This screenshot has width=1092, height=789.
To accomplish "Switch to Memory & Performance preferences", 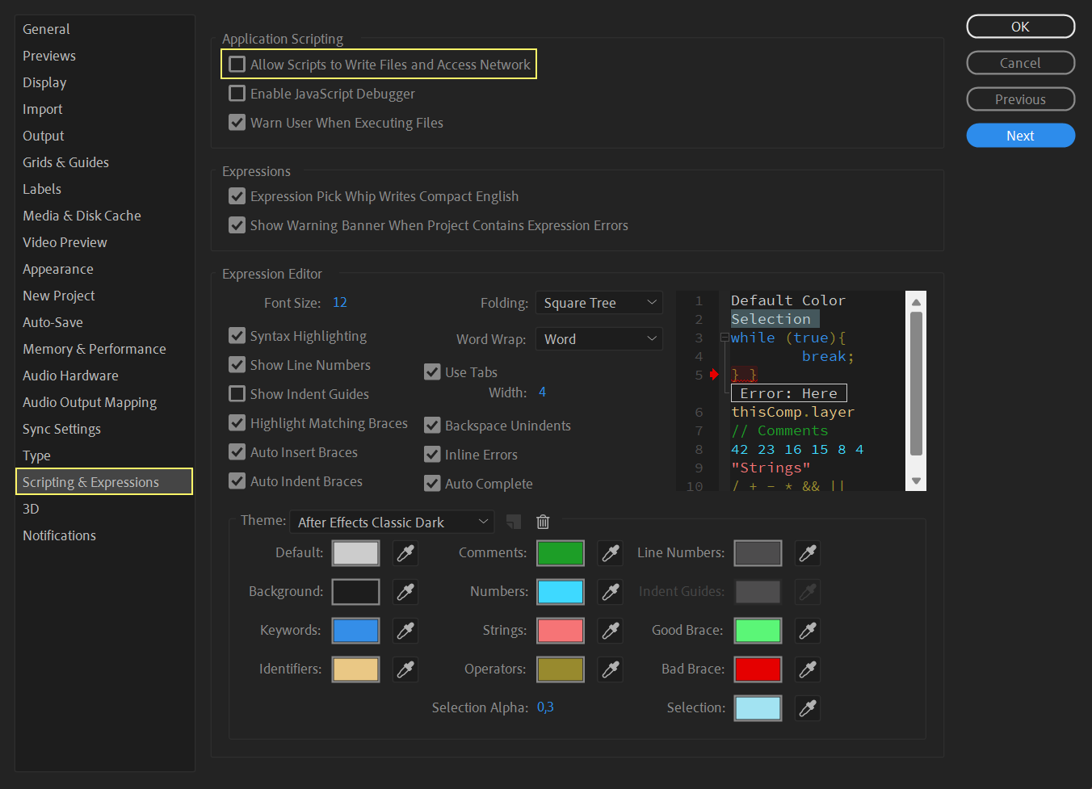I will coord(94,349).
